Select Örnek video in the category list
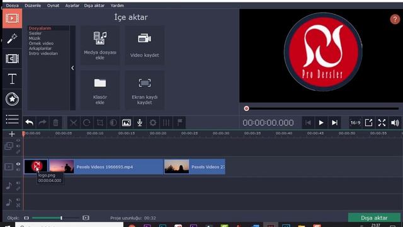Viewport: 403px width, 227px height. [41, 44]
